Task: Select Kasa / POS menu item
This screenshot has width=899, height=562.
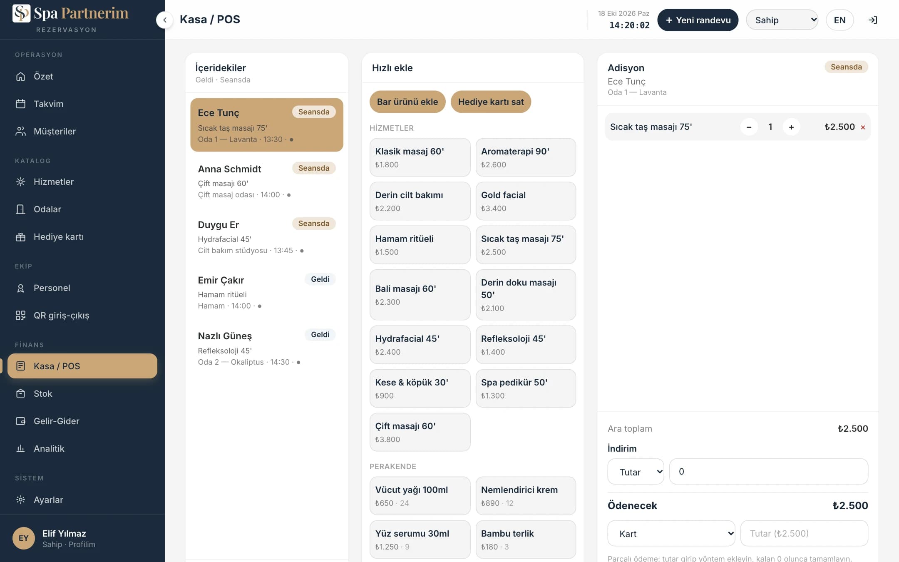Action: pyautogui.click(x=82, y=366)
